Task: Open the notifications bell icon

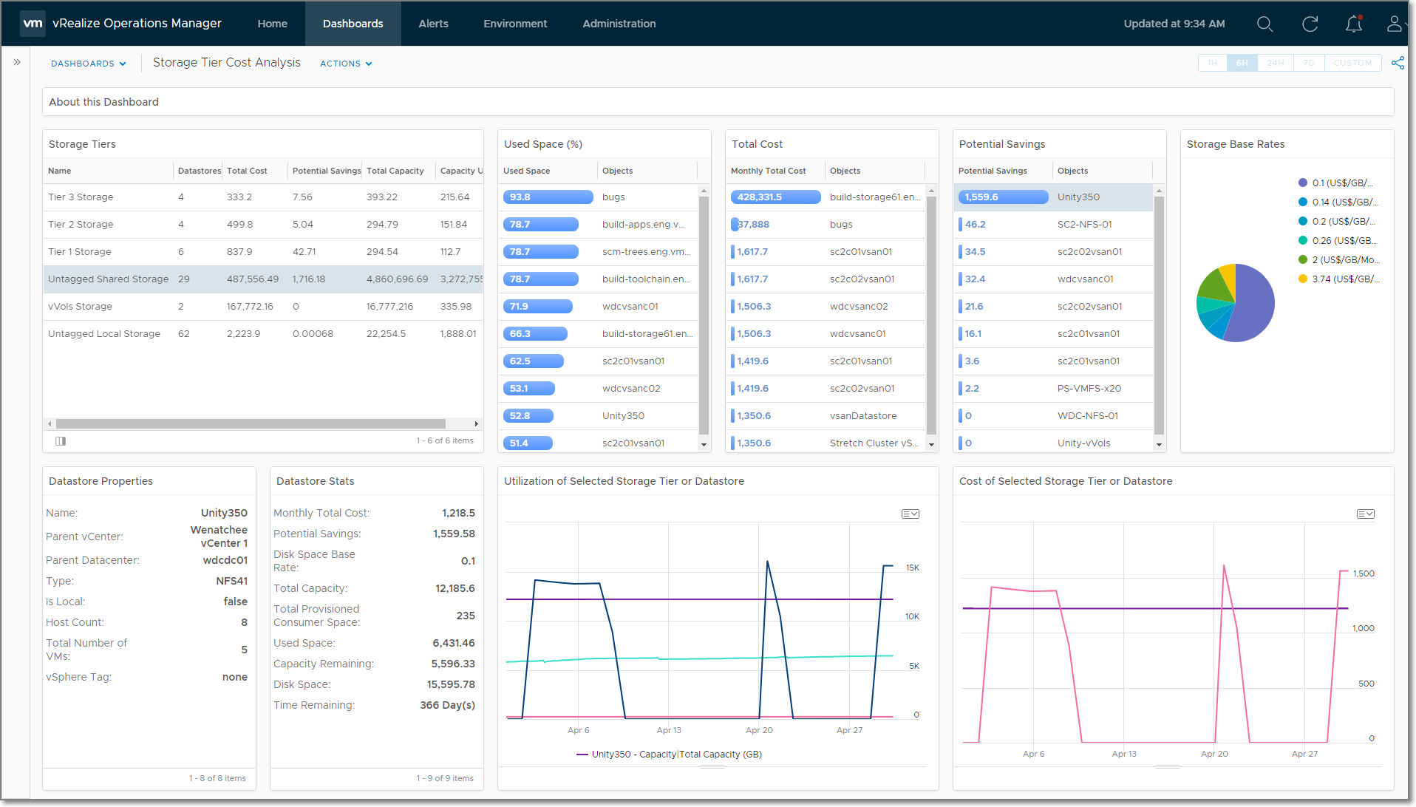Action: [1353, 24]
